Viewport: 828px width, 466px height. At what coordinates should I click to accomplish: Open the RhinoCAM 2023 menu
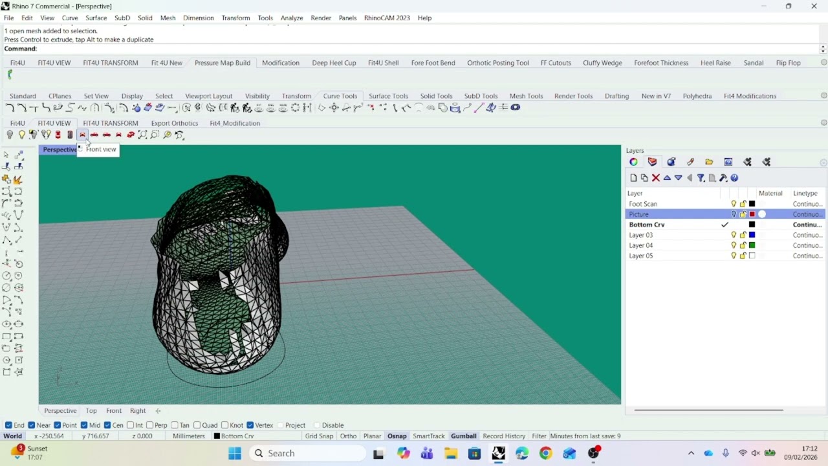387,18
